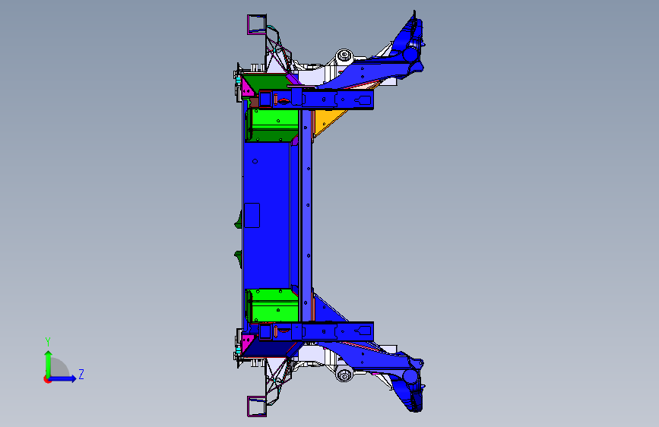Select the lower magenta corner bracket
Viewport: 659px width, 427px height.
tap(247, 343)
